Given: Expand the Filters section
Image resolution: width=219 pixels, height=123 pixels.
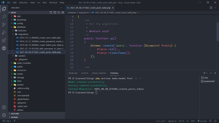Looking at the screenshot, I should (37, 117).
